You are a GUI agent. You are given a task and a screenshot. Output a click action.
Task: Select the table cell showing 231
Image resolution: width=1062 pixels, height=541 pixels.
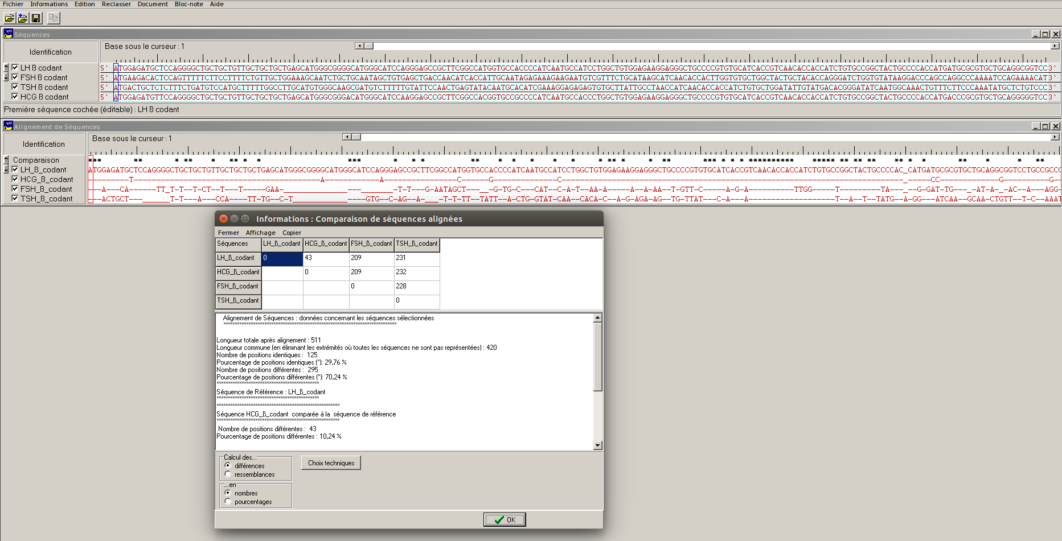pyautogui.click(x=417, y=259)
